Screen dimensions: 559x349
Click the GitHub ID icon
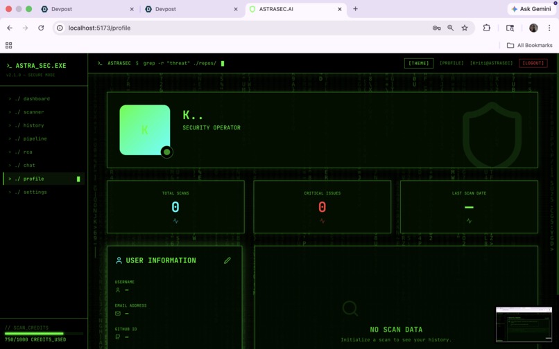[118, 337]
